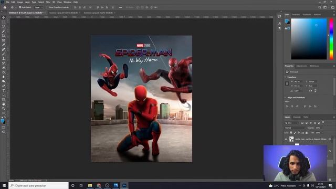Toggle link width and height in Transform
This screenshot has height=189, width=336.
point(287,84)
